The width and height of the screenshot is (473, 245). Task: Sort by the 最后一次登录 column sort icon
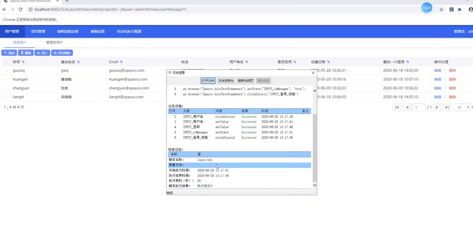tap(407, 62)
